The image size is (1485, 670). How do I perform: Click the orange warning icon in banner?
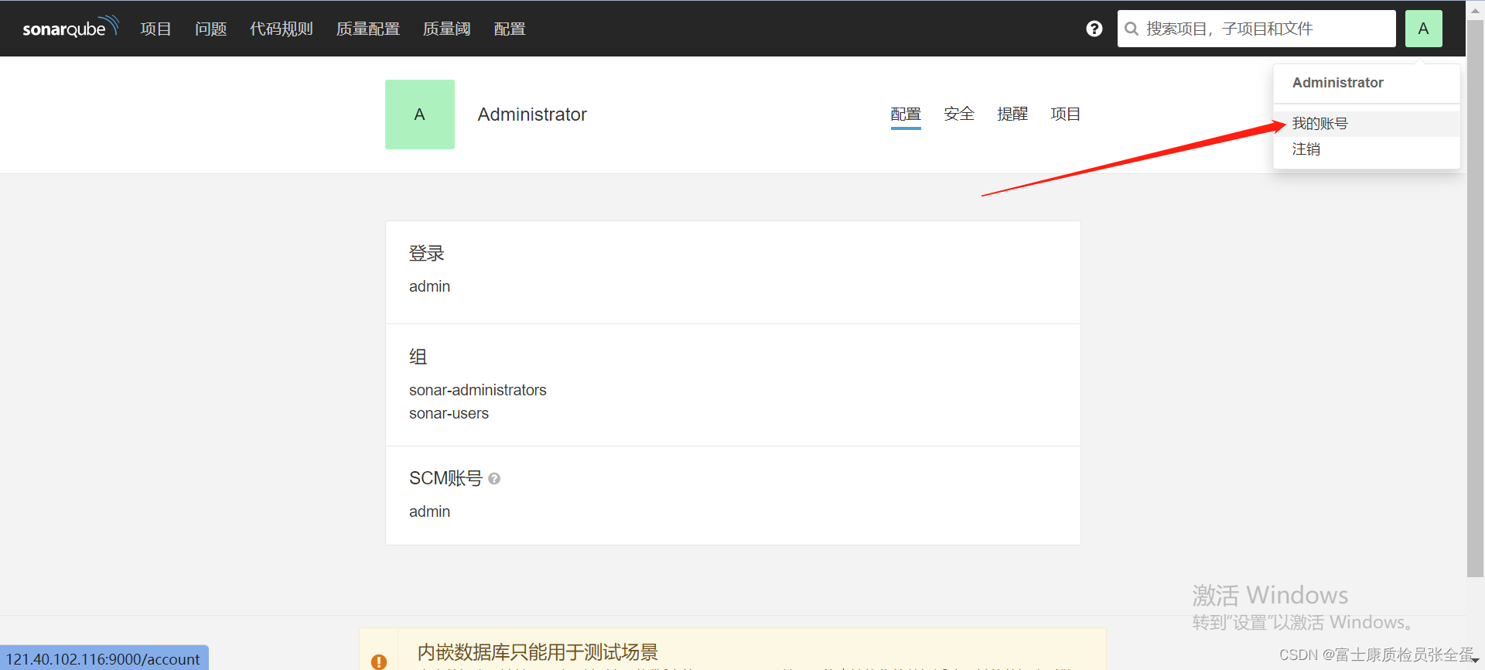pos(379,661)
